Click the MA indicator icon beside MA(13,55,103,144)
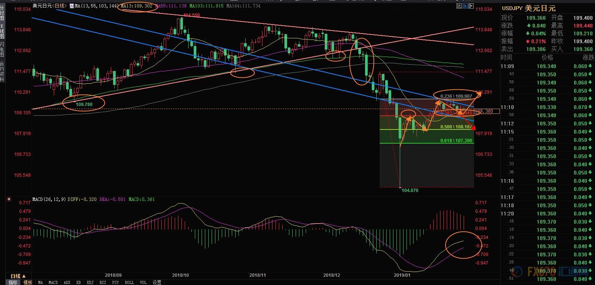Screen dimensions: 595x285 coord(71,6)
